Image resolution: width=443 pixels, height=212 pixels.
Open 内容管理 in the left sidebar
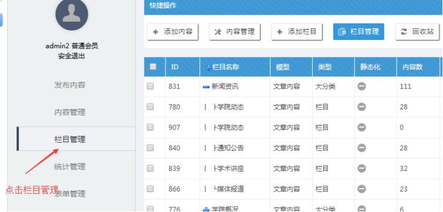70,113
